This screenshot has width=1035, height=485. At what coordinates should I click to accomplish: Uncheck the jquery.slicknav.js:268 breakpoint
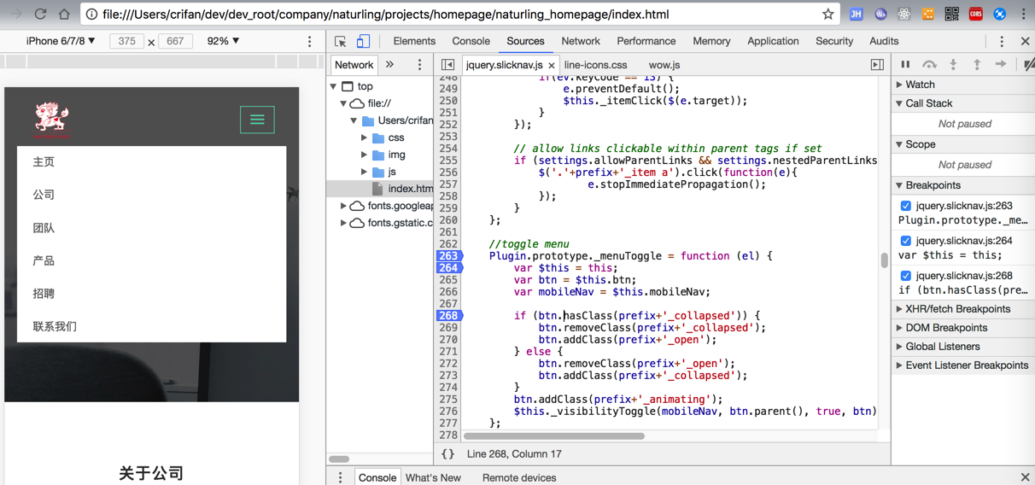point(906,276)
